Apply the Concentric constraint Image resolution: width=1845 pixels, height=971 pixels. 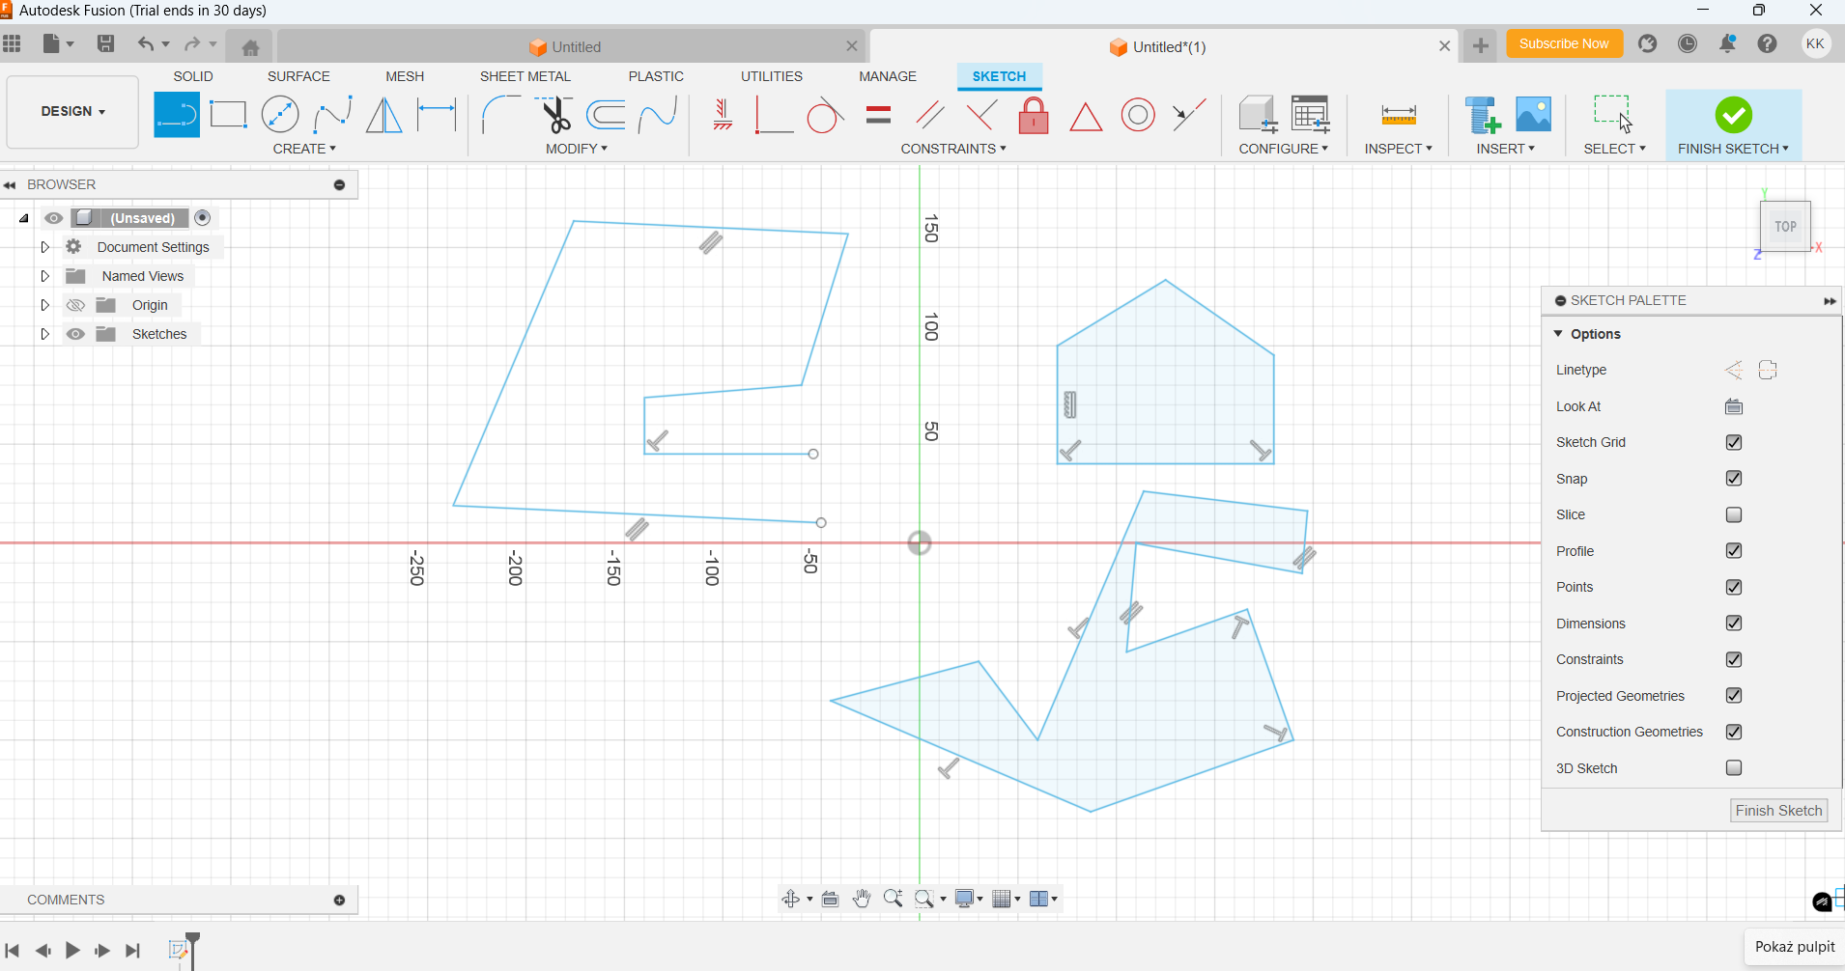1138,115
